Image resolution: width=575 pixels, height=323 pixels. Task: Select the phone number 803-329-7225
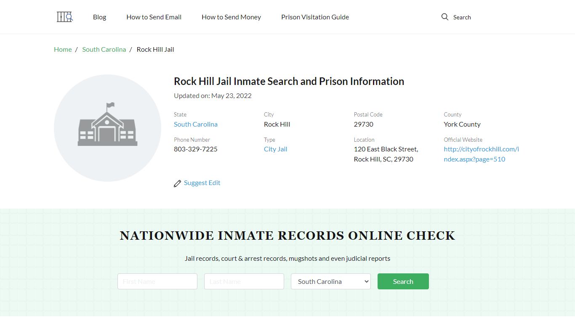pos(196,149)
